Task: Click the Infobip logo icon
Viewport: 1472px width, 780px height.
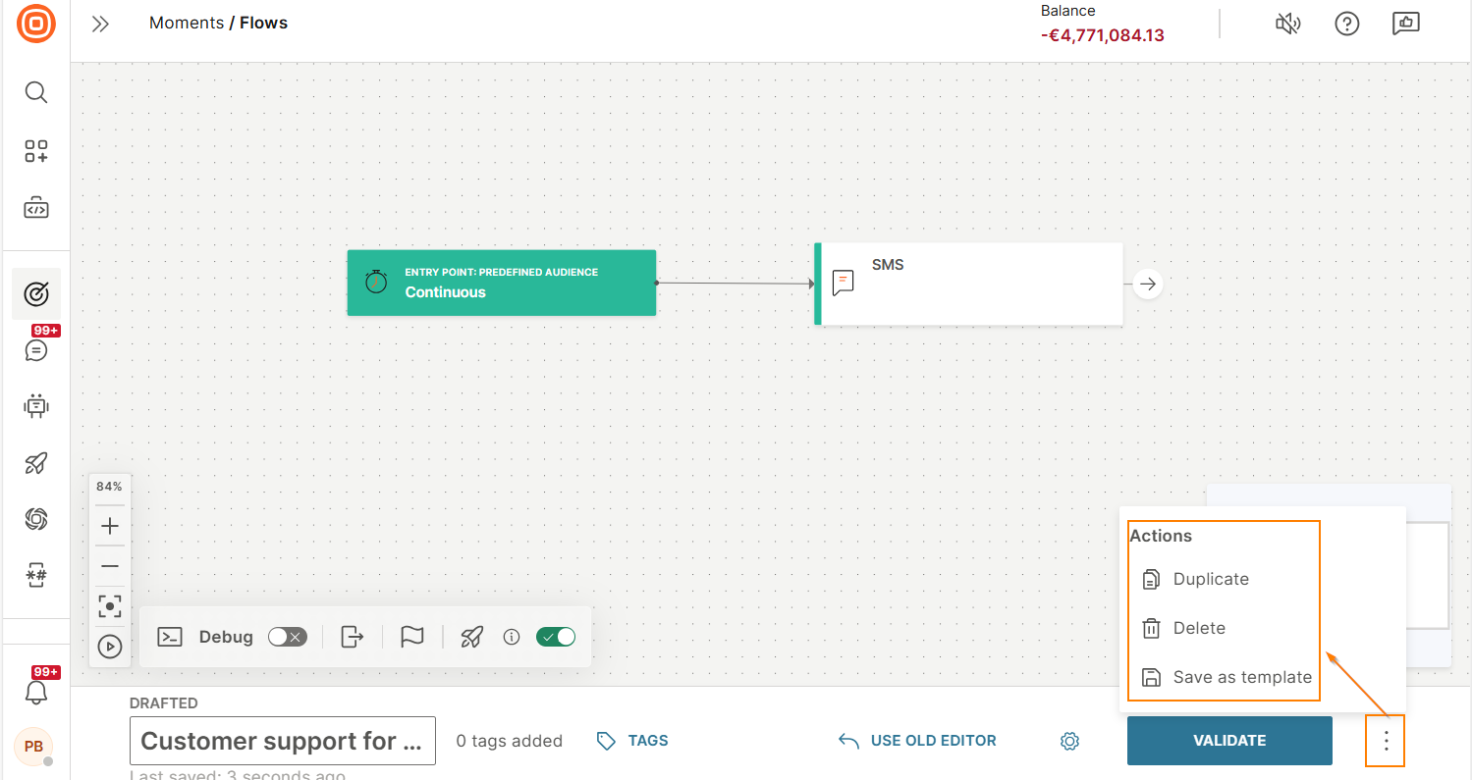Action: pyautogui.click(x=36, y=24)
